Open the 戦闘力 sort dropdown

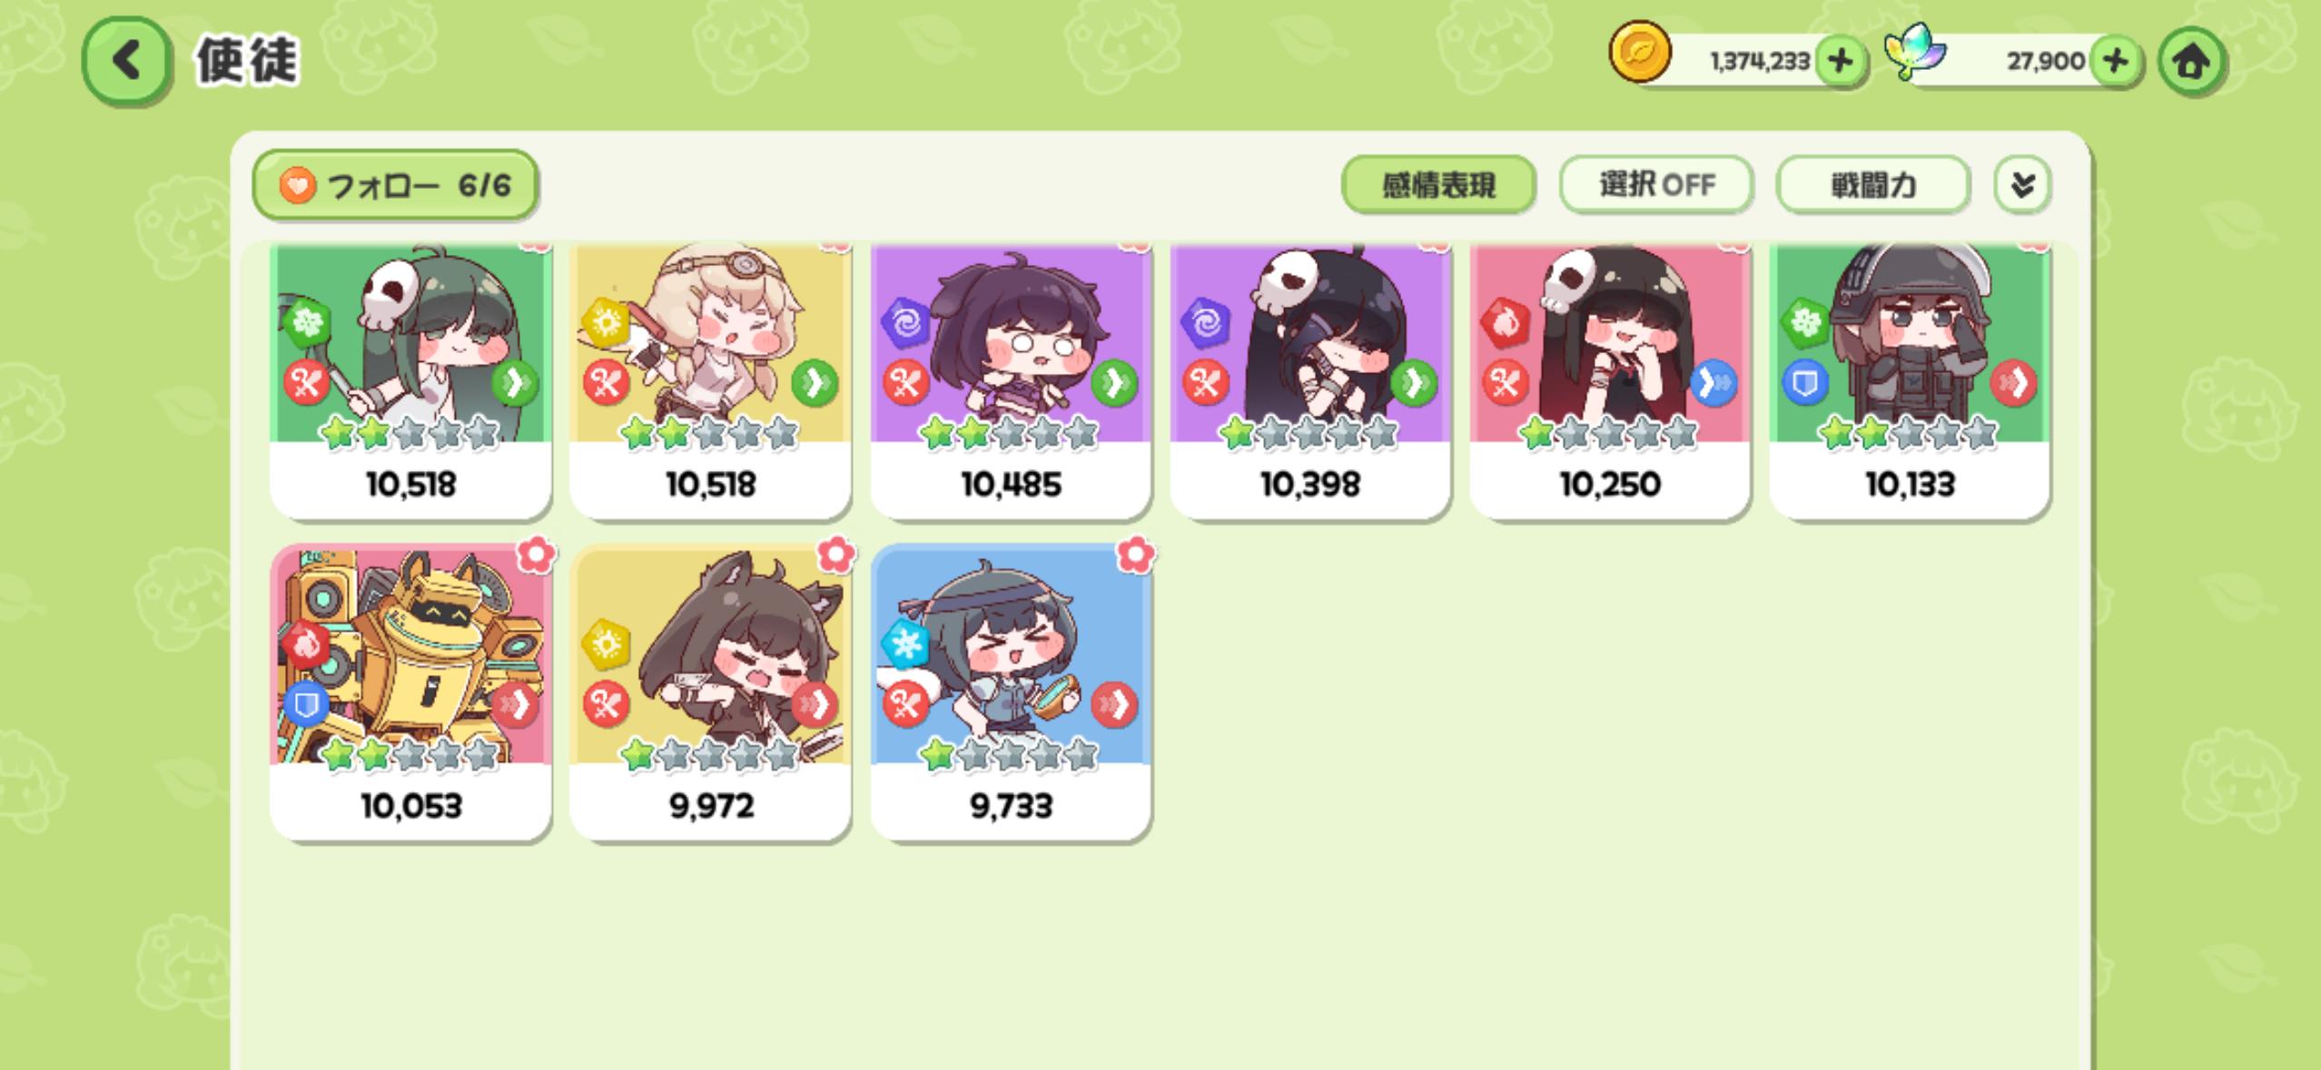1872,185
